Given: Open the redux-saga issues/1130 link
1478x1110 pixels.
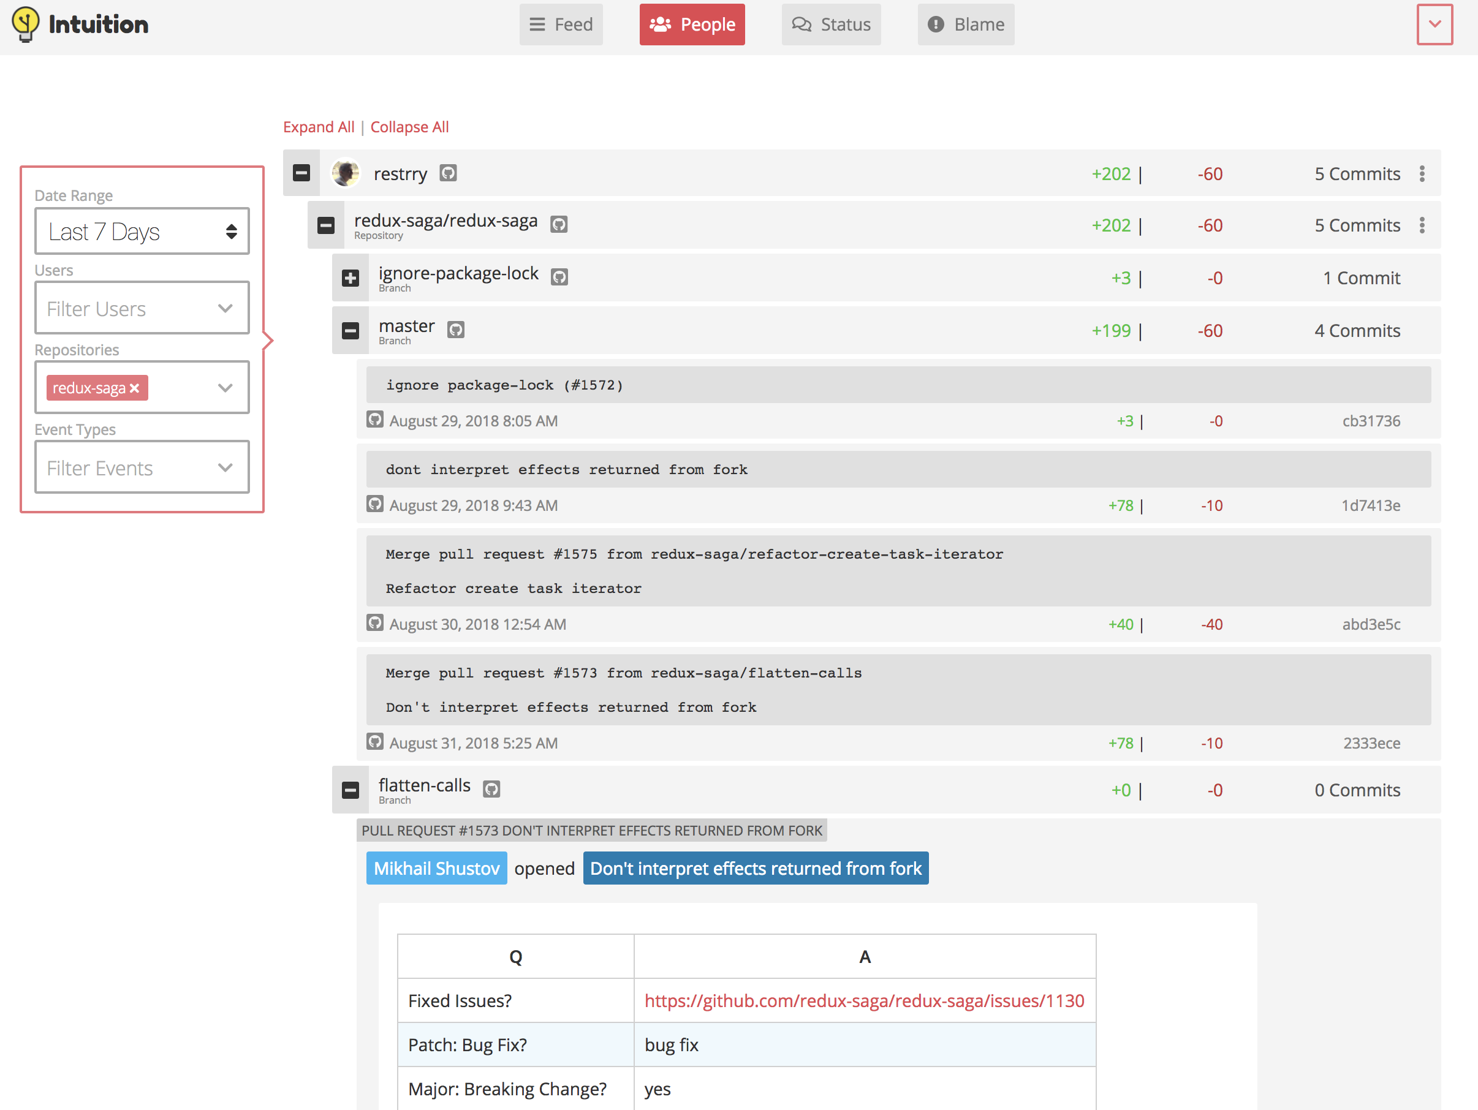Looking at the screenshot, I should (x=863, y=1000).
